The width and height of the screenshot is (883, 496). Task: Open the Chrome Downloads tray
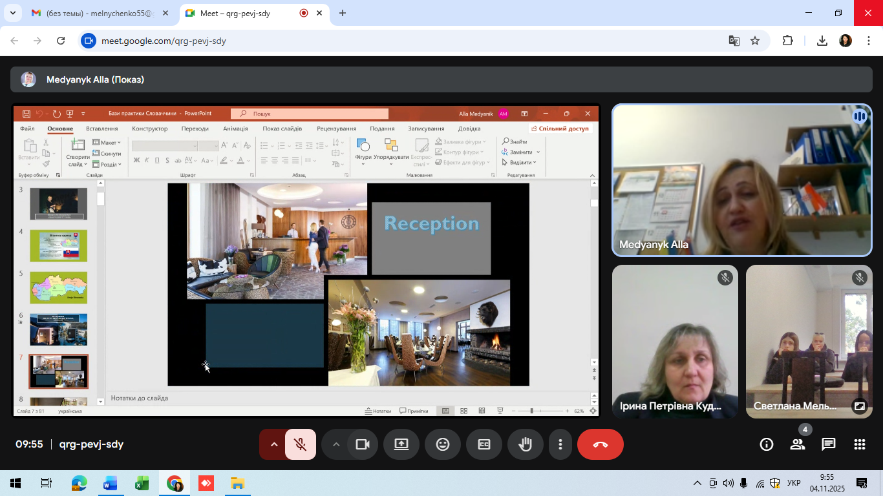[x=822, y=41]
